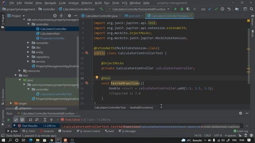The width and height of the screenshot is (255, 143).
Task: Run the testAddFunction configuration with green play button
Action: click(175, 9)
